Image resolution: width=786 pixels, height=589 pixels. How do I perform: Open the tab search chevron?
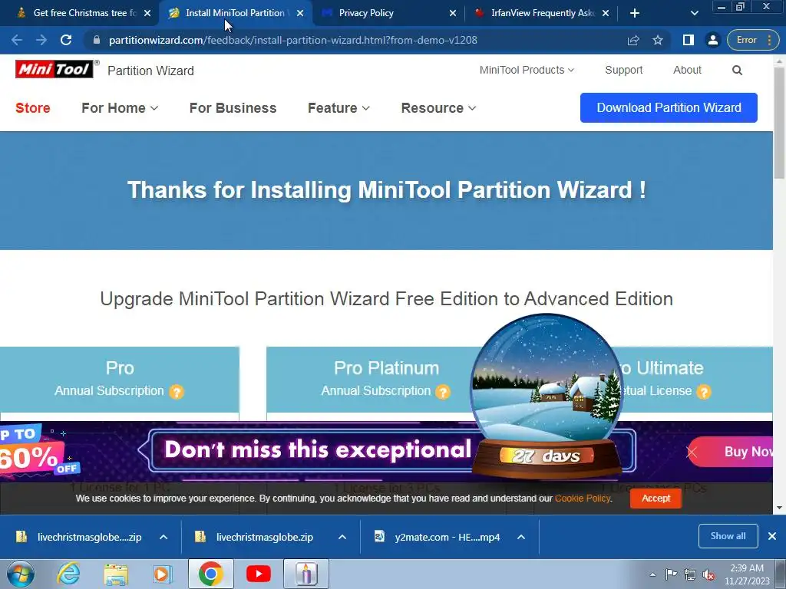694,13
